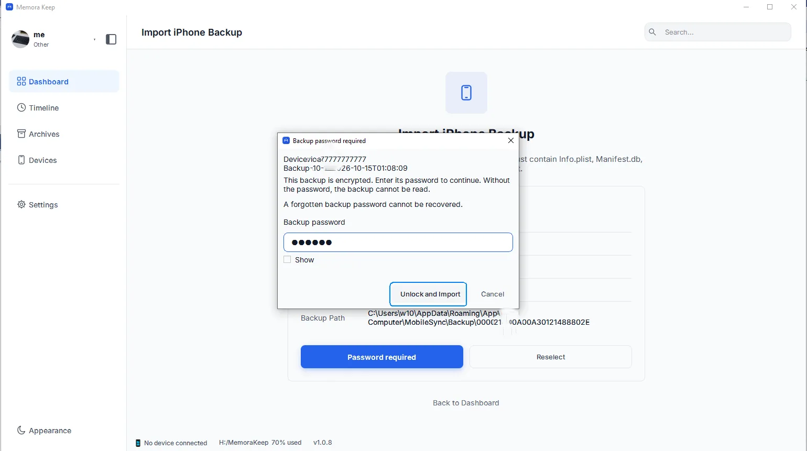Click into the Backup password field

tap(398, 242)
